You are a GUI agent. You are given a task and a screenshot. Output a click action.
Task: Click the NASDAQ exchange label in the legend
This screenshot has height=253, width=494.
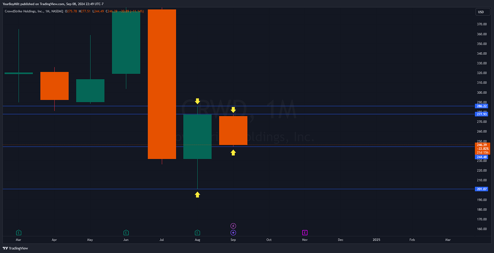pyautogui.click(x=57, y=11)
